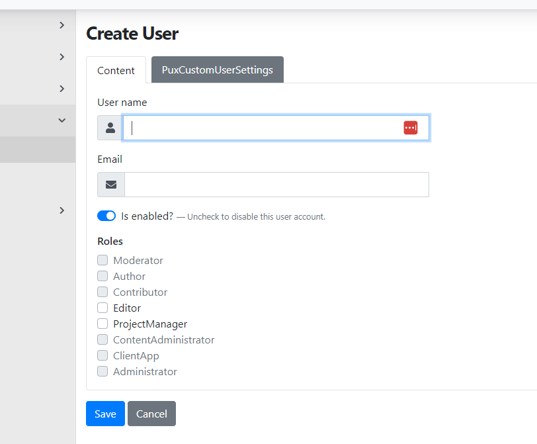
Task: Check the Moderator role checkbox
Action: pyautogui.click(x=103, y=261)
